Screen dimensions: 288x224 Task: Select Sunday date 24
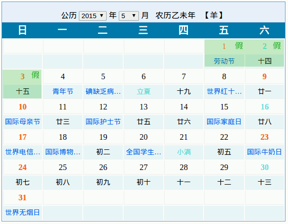pyautogui.click(x=23, y=167)
